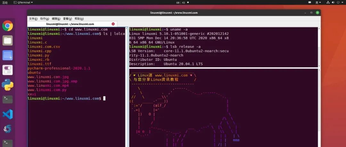Expand the system menu arrow beside power icon

pyautogui.click(x=343, y=3)
